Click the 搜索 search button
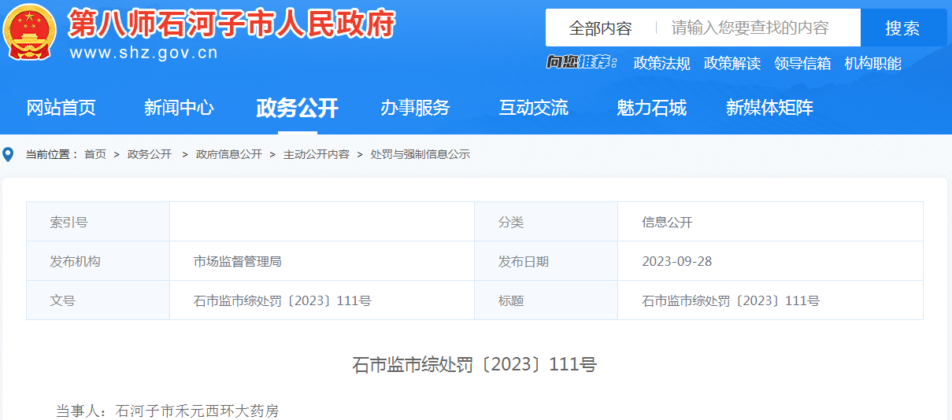Screen dimensions: 952x420 click(903, 28)
